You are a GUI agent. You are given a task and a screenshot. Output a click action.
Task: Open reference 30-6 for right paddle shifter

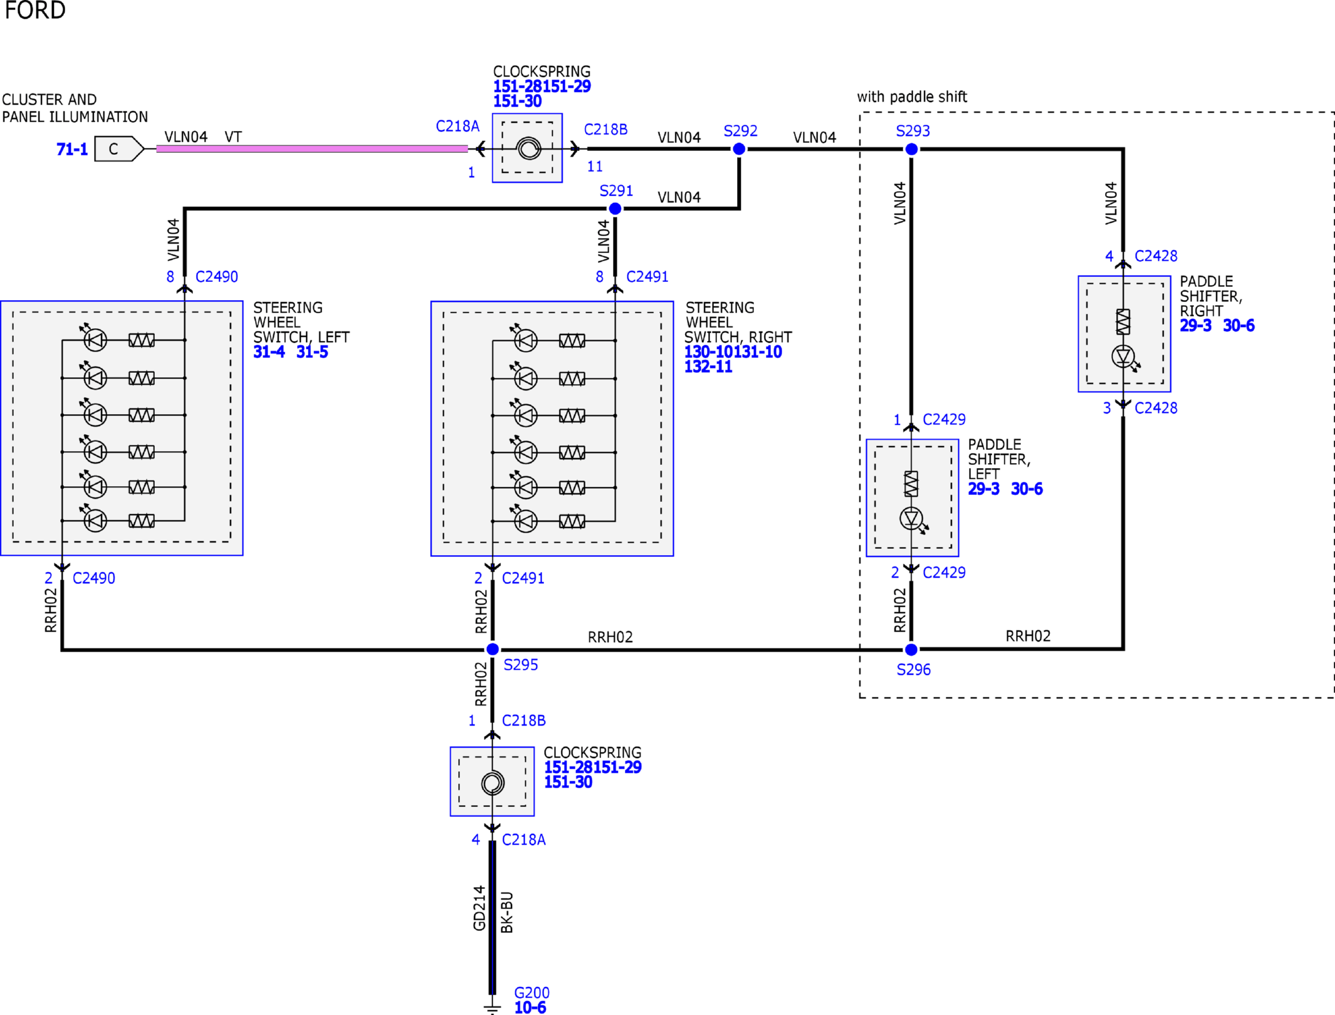(1239, 326)
